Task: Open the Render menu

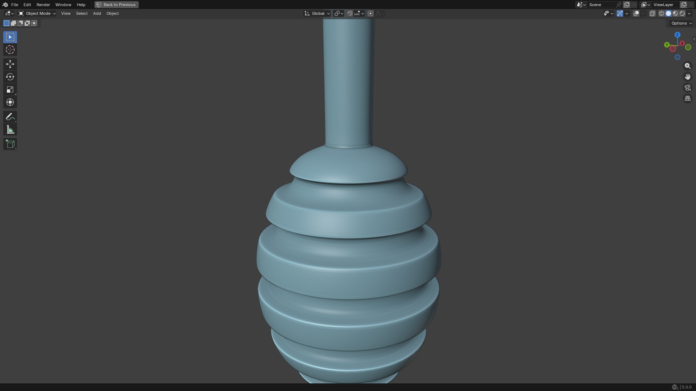Action: (43, 5)
